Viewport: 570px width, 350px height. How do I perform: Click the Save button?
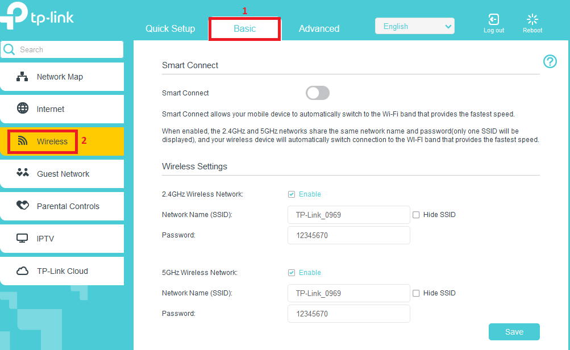click(x=513, y=332)
